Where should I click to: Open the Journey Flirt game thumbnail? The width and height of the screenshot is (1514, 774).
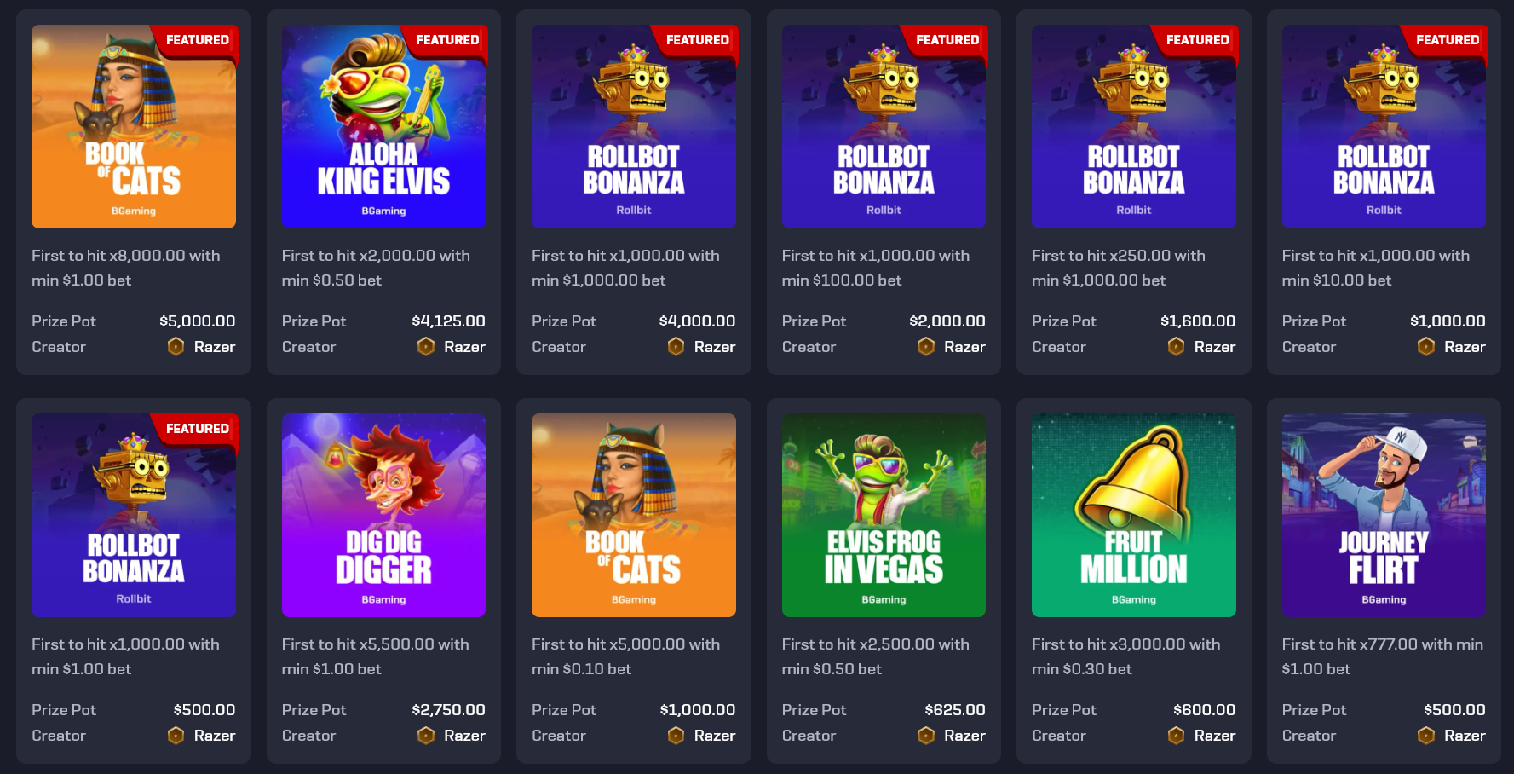(1384, 515)
